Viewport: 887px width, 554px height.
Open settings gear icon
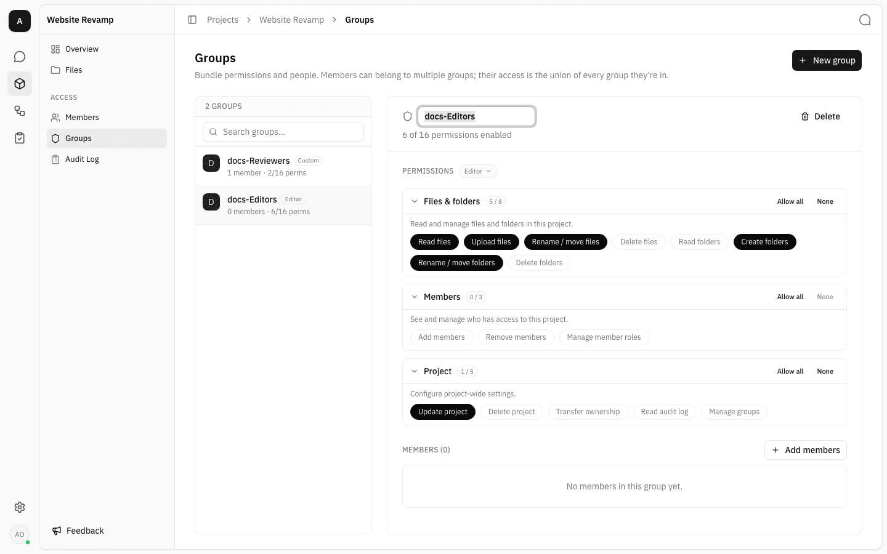click(x=20, y=507)
